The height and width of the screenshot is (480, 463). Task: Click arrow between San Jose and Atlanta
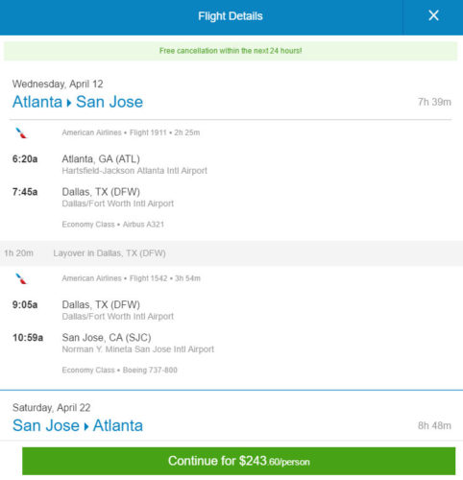point(86,427)
